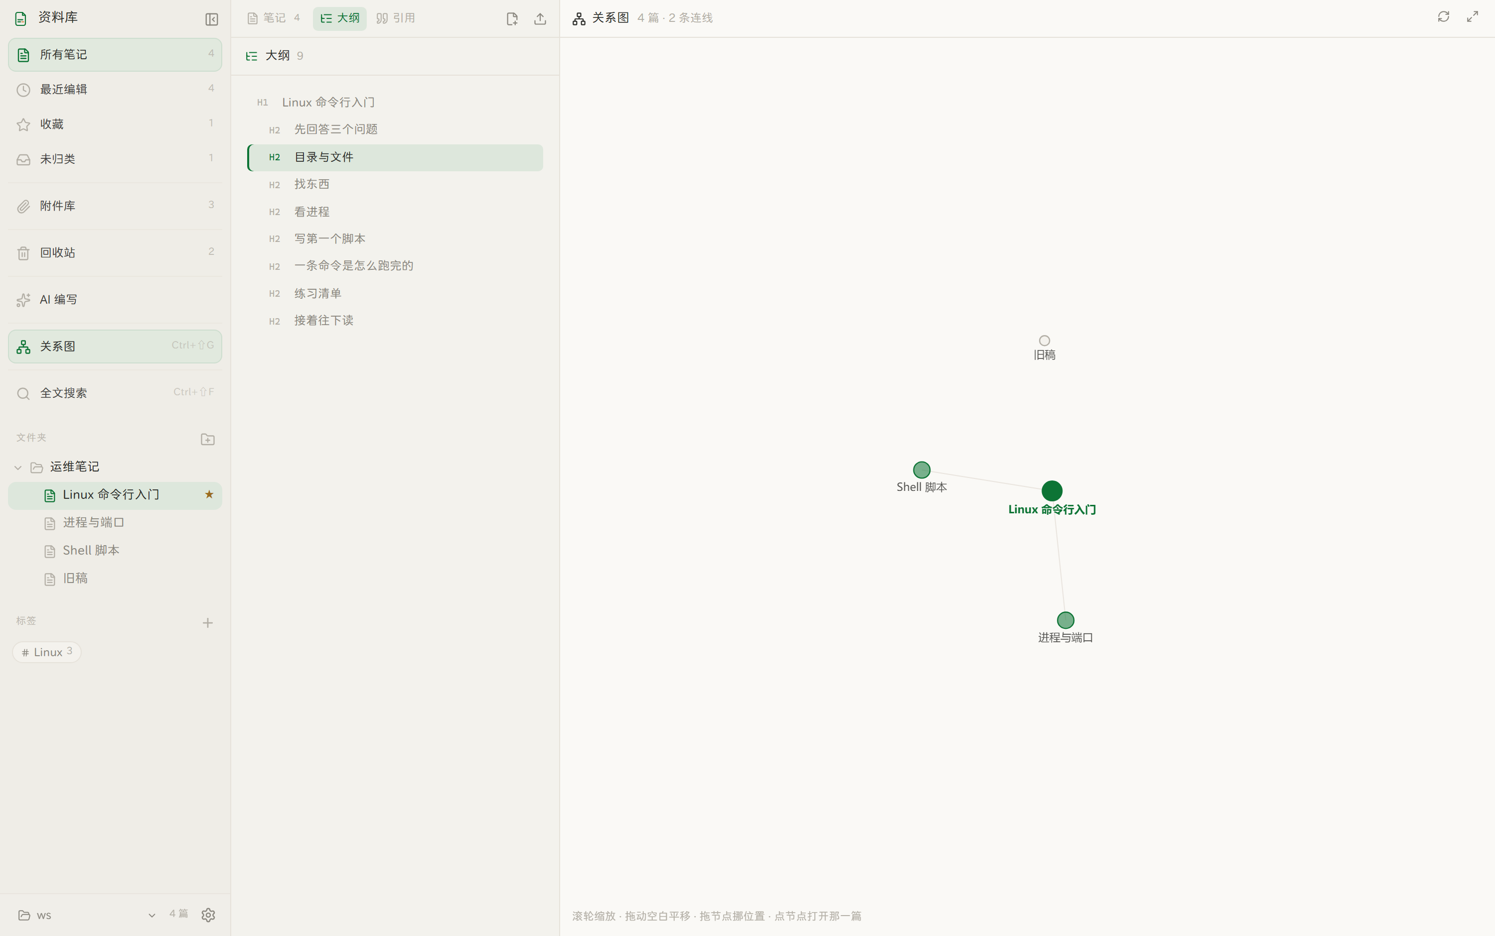Open AI 编写 assistant
The width and height of the screenshot is (1495, 936).
[115, 300]
